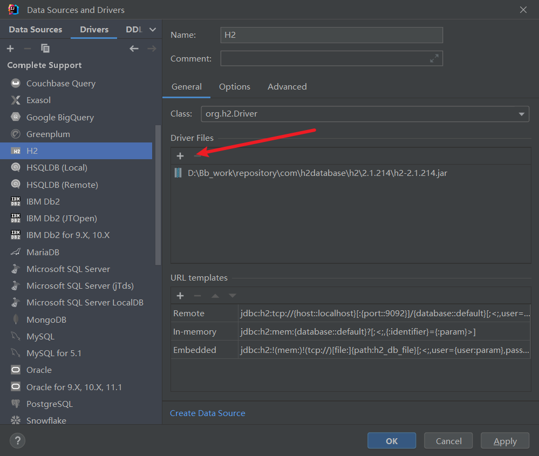539x456 pixels.
Task: Click the Name field containing H2
Action: tap(331, 35)
